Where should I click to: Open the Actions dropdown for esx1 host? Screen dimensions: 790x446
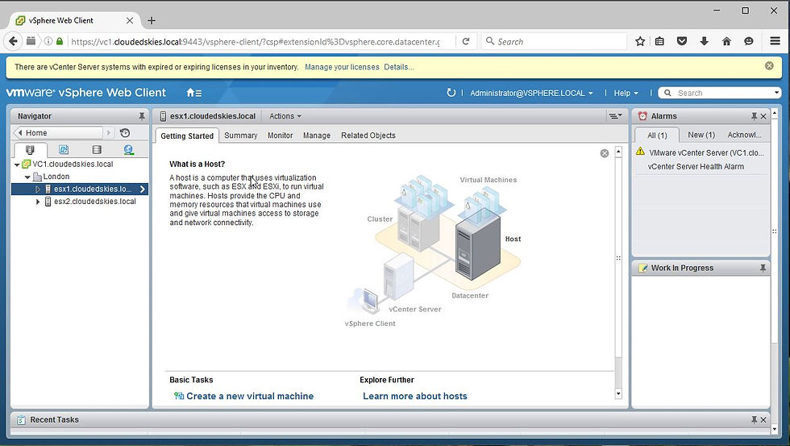pos(285,116)
